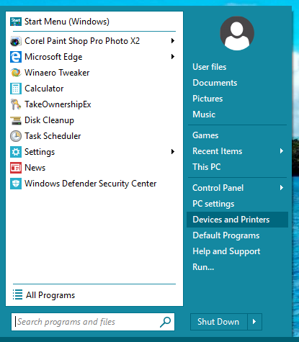299x342 pixels.
Task: Click the Windows Defender shield icon
Action: point(16,184)
